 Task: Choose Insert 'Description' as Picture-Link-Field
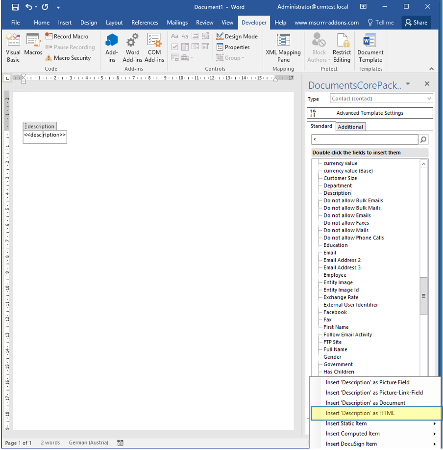point(375,393)
